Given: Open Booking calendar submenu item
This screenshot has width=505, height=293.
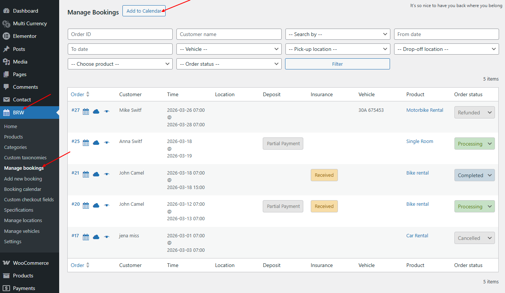Looking at the screenshot, I should coord(23,189).
